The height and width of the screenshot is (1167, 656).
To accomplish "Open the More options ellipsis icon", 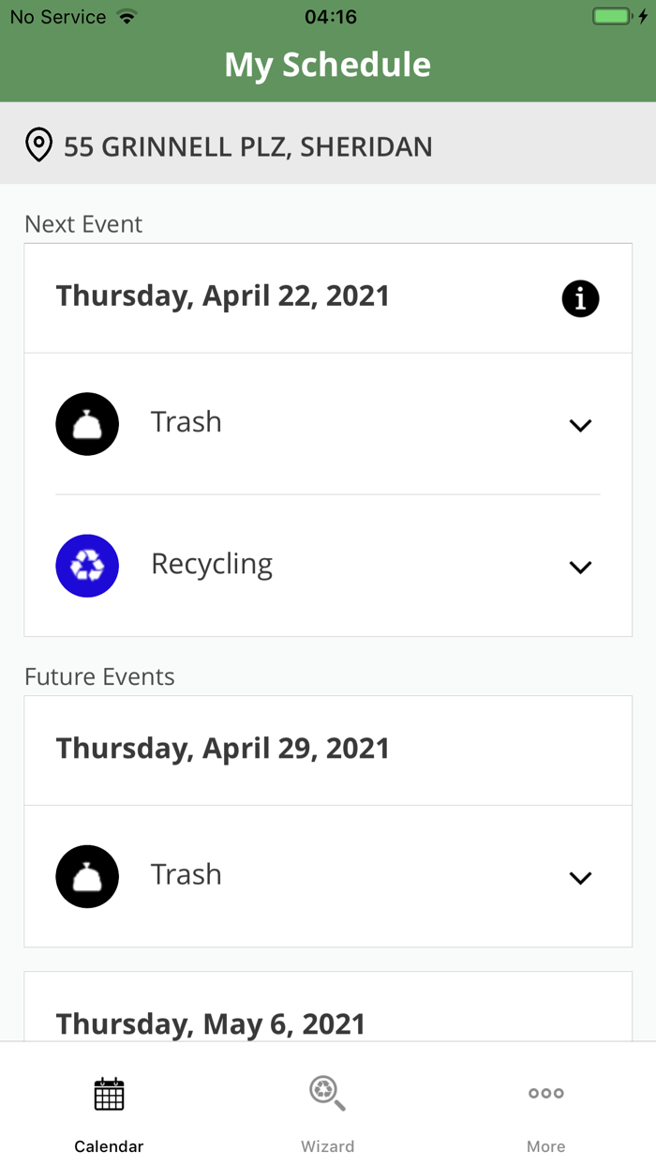I will coord(545,1093).
